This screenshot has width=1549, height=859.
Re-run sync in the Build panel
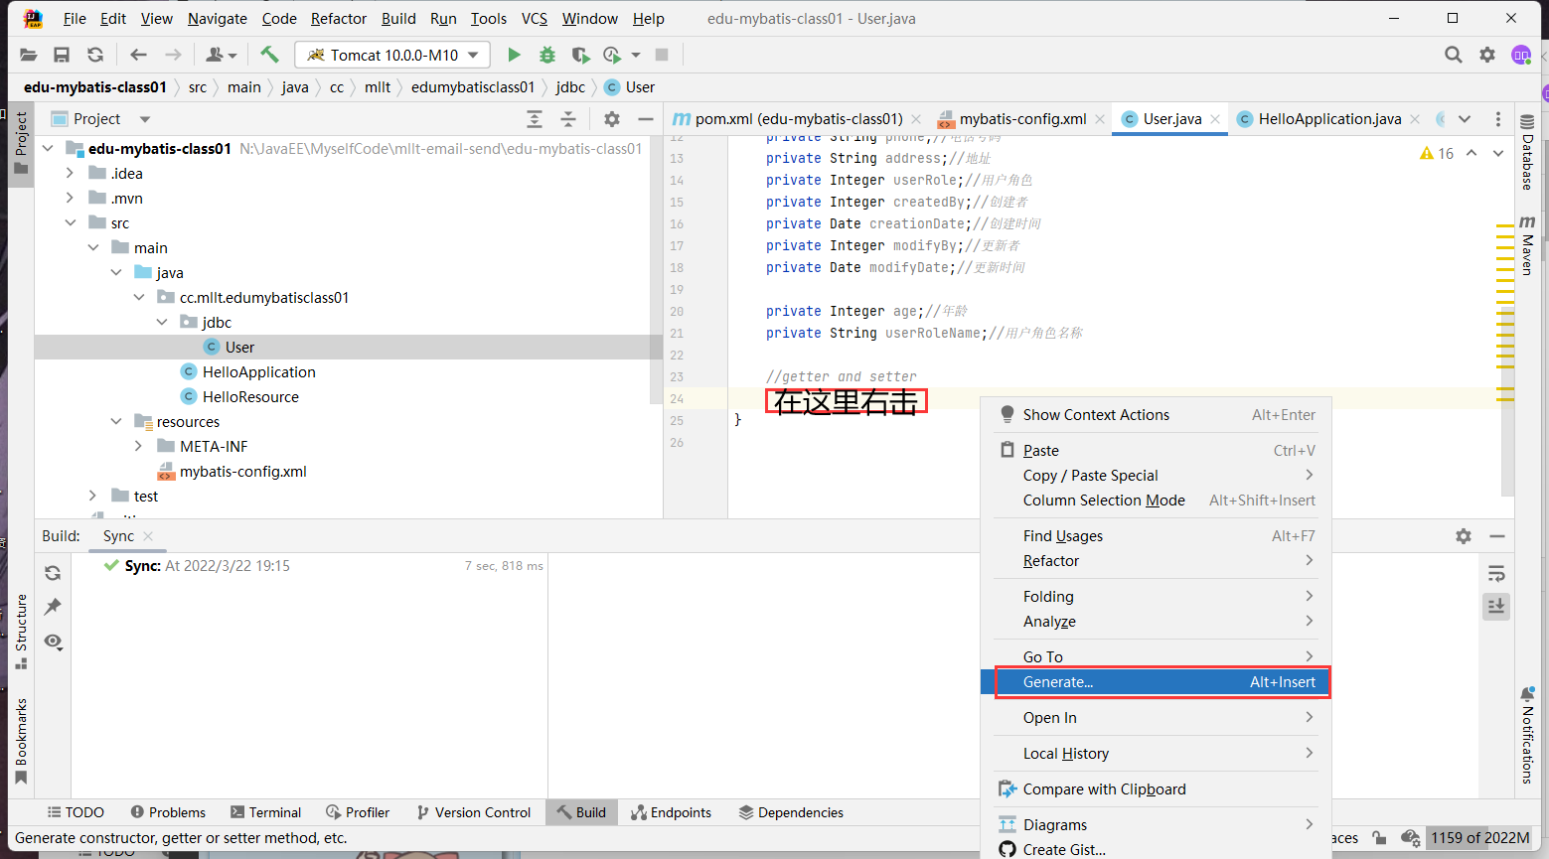(x=53, y=573)
